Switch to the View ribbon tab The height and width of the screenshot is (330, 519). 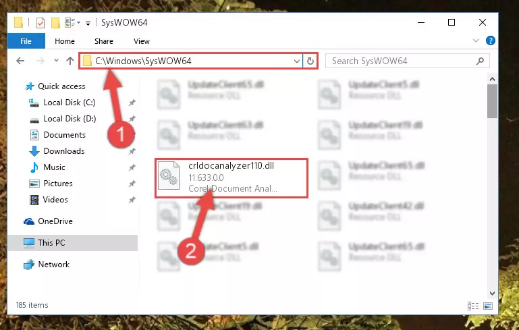click(x=141, y=41)
